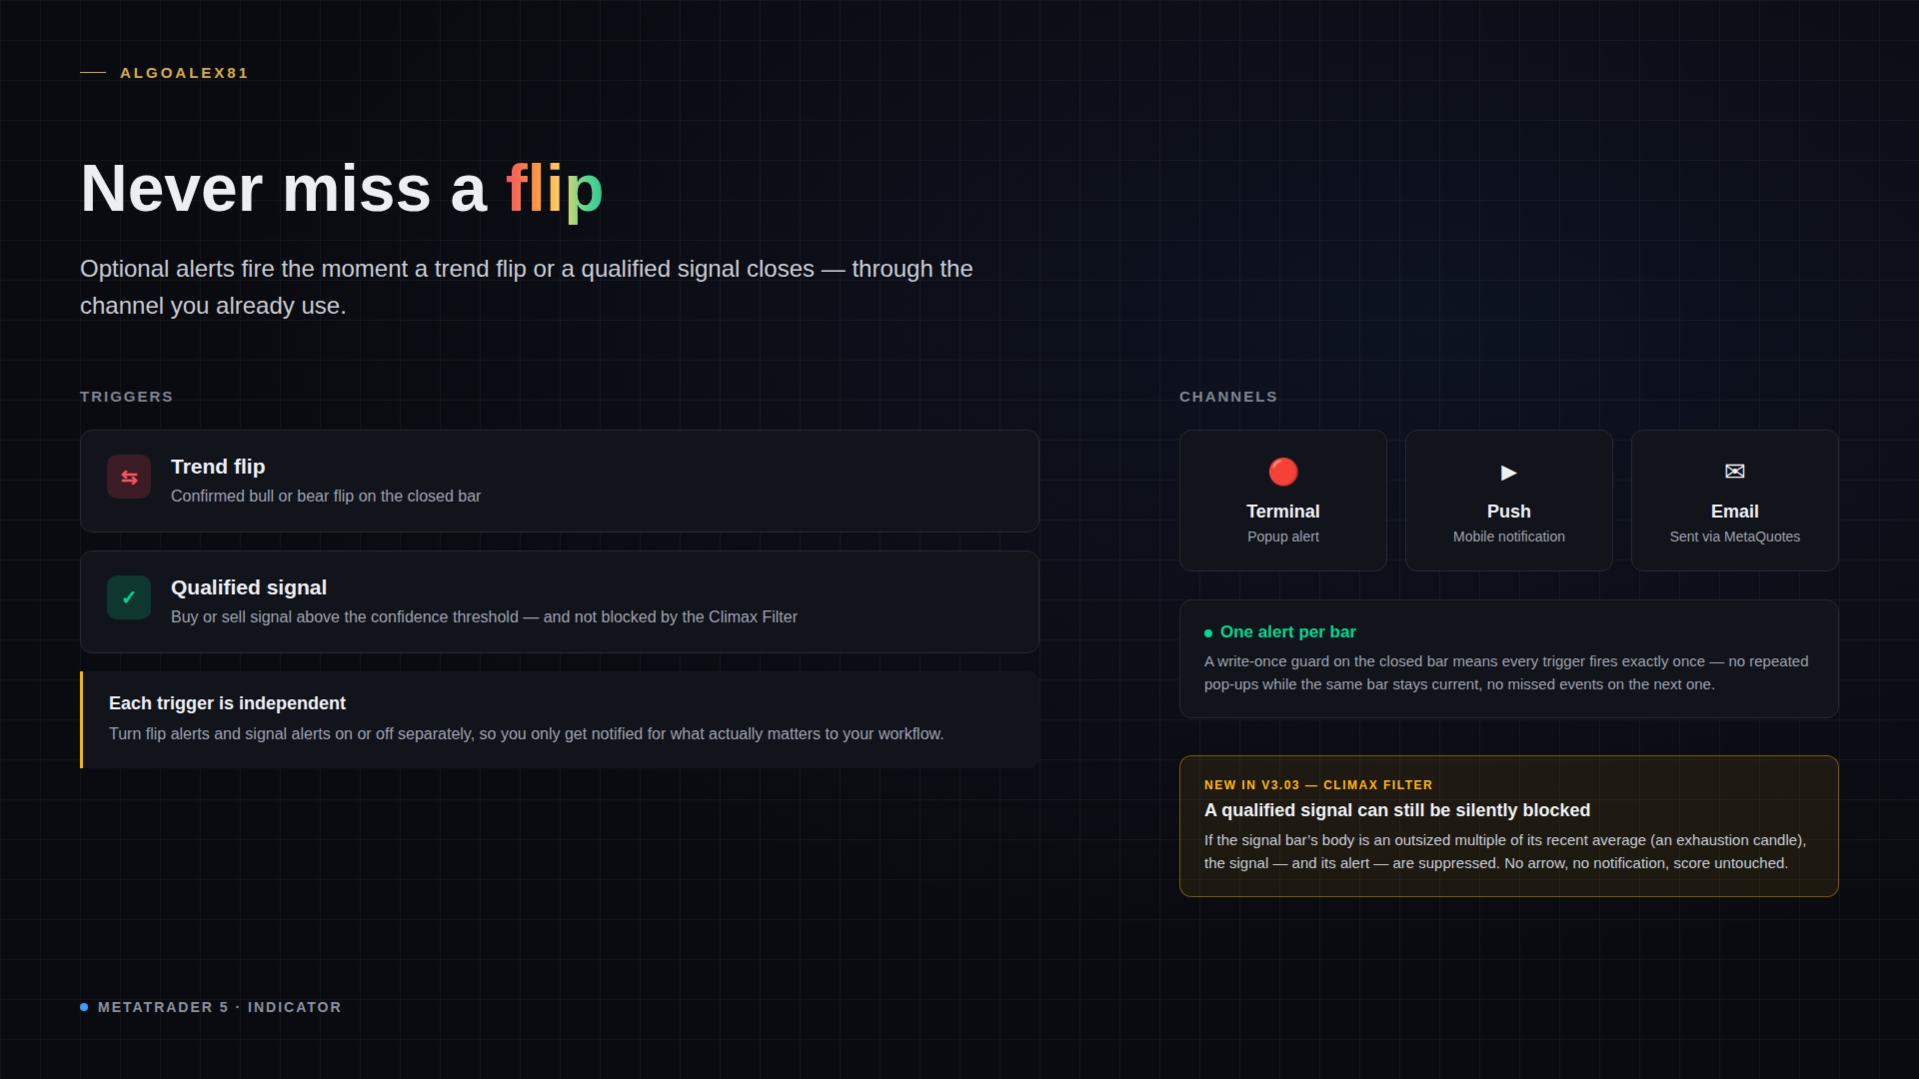The height and width of the screenshot is (1079, 1919).
Task: Select the Trend flip trigger card
Action: pos(560,481)
